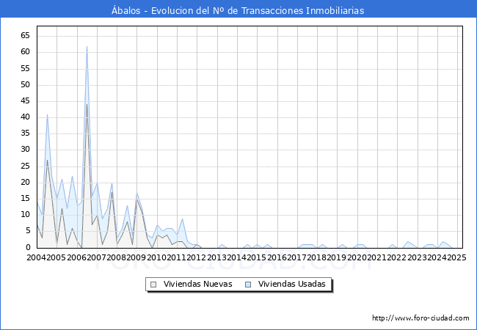
Task: Click the 2004 used-homes peak near 41
Action: (x=47, y=115)
